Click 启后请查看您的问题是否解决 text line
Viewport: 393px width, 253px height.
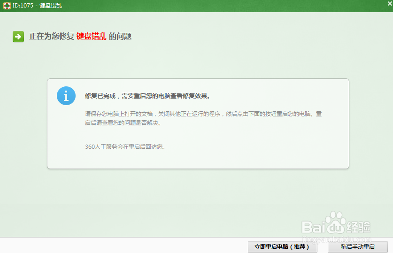coord(123,123)
